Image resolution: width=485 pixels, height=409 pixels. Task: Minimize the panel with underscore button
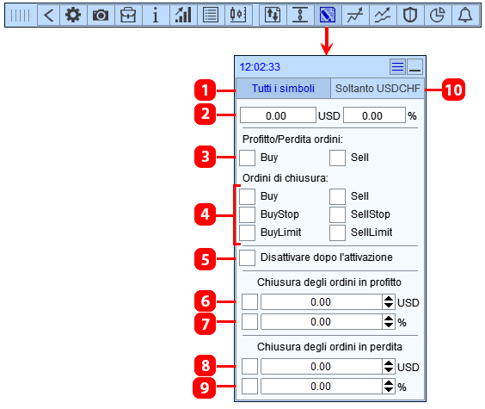pos(414,66)
